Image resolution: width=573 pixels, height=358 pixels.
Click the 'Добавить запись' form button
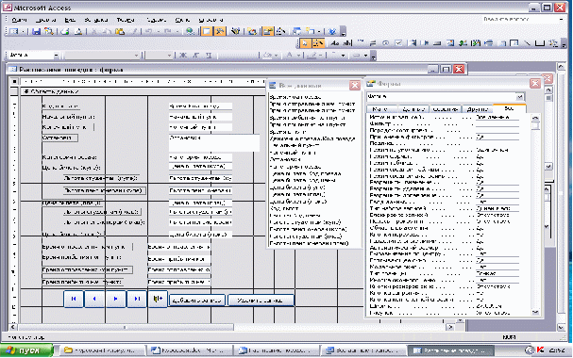pos(197,300)
